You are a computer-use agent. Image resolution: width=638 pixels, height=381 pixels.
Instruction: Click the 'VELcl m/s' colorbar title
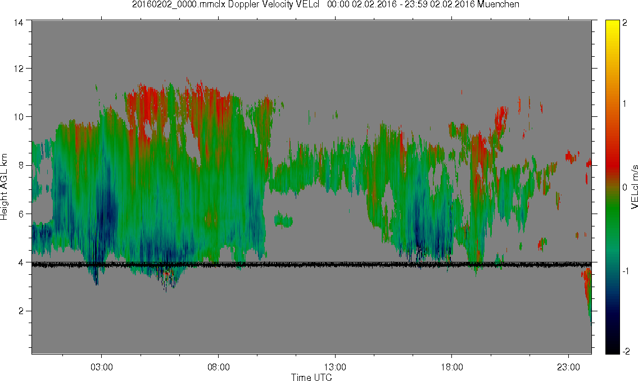tap(634, 187)
